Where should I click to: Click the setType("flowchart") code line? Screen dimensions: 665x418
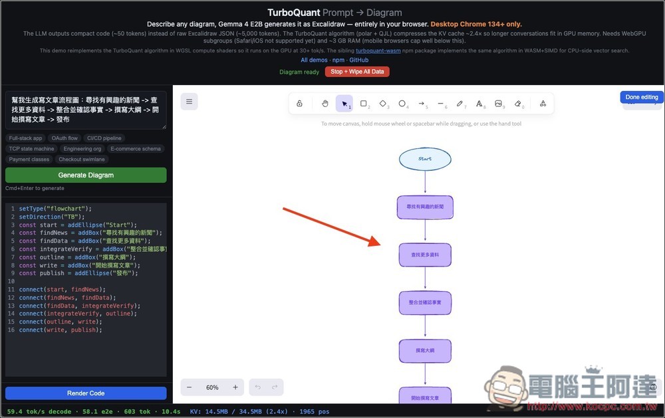[x=55, y=209]
